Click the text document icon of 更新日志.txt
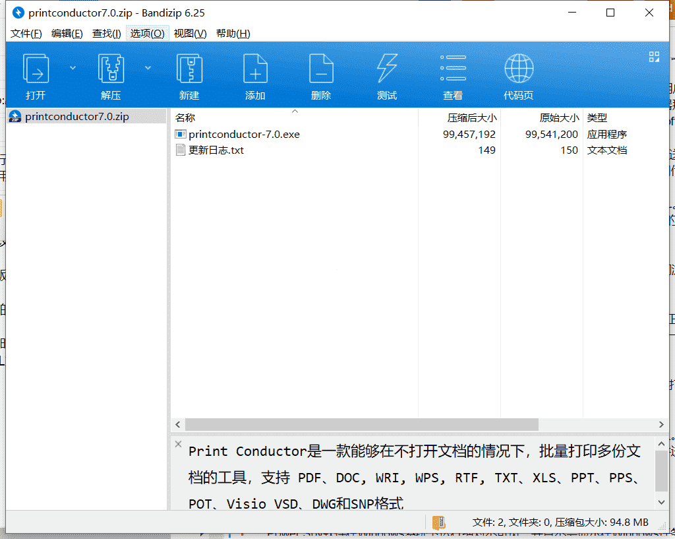 pyautogui.click(x=181, y=150)
